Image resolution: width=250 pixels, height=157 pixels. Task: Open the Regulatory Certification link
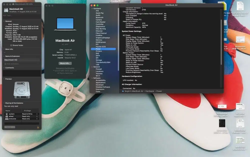[65, 68]
